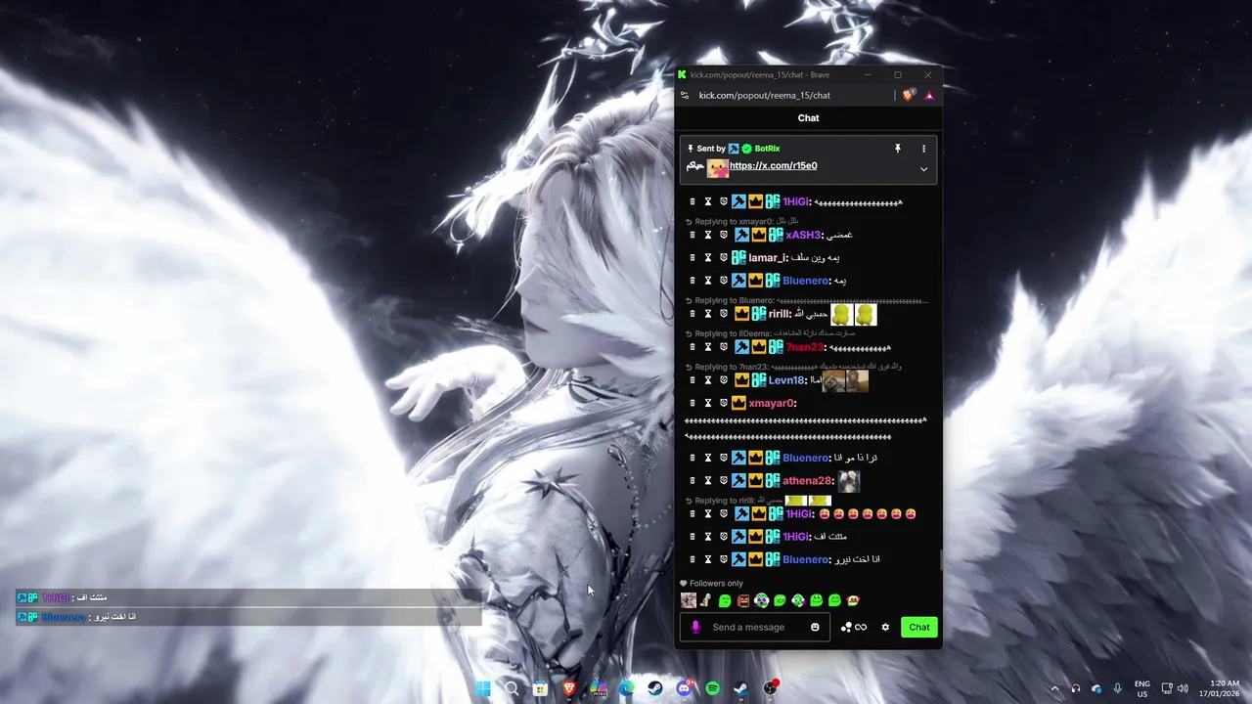Delete athena28's message with trash icon
Image resolution: width=1252 pixels, height=704 pixels.
[x=693, y=481]
